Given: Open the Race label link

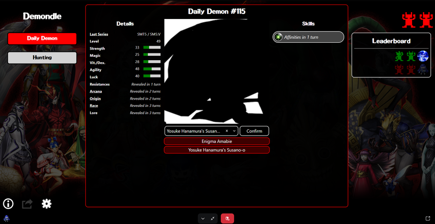Looking at the screenshot, I should click(94, 106).
